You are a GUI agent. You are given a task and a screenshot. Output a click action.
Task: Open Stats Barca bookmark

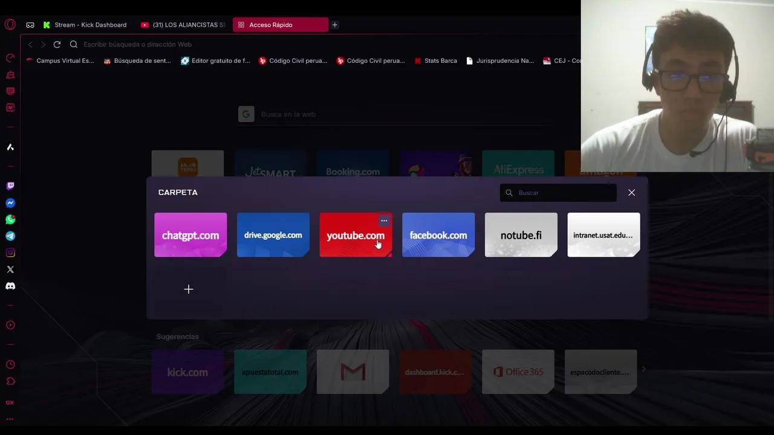(435, 60)
